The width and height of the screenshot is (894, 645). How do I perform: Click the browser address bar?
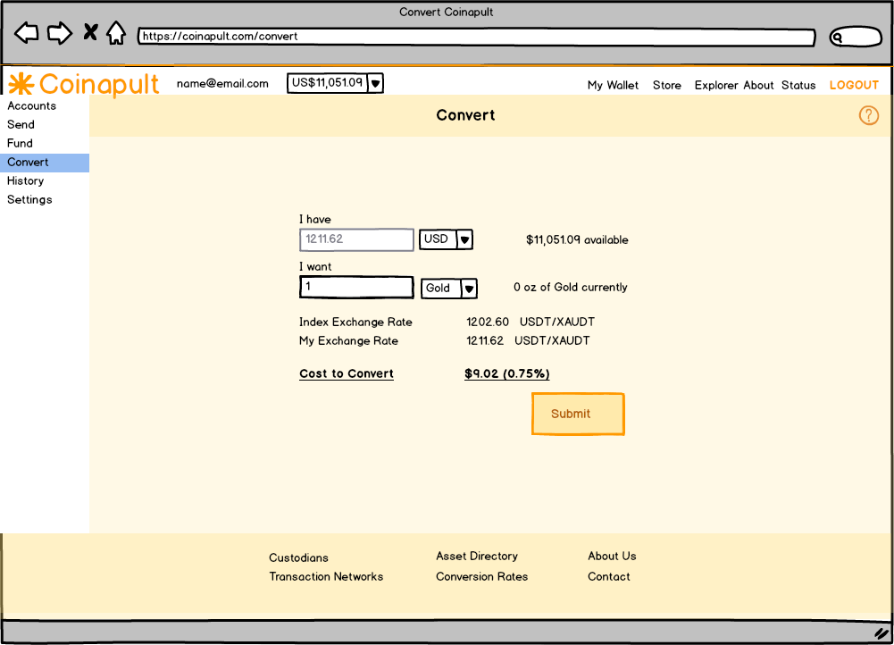(x=475, y=38)
